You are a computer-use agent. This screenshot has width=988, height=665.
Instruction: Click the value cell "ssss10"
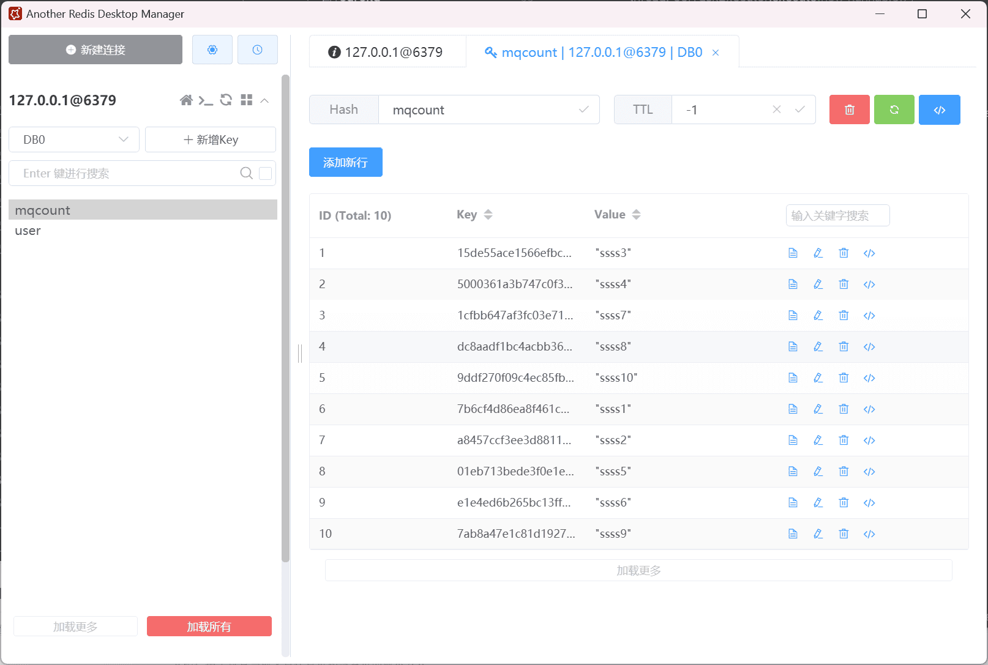click(x=616, y=377)
